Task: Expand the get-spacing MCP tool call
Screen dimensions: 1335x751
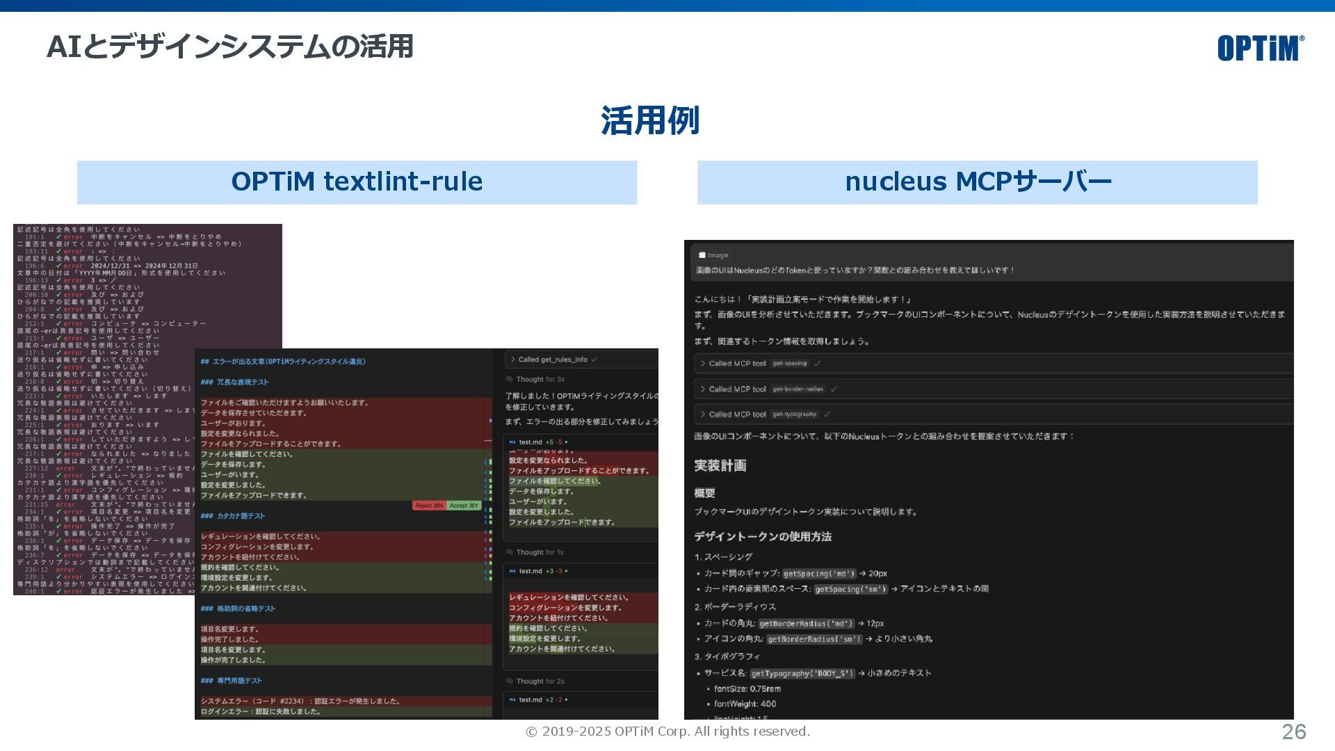Action: (x=703, y=364)
